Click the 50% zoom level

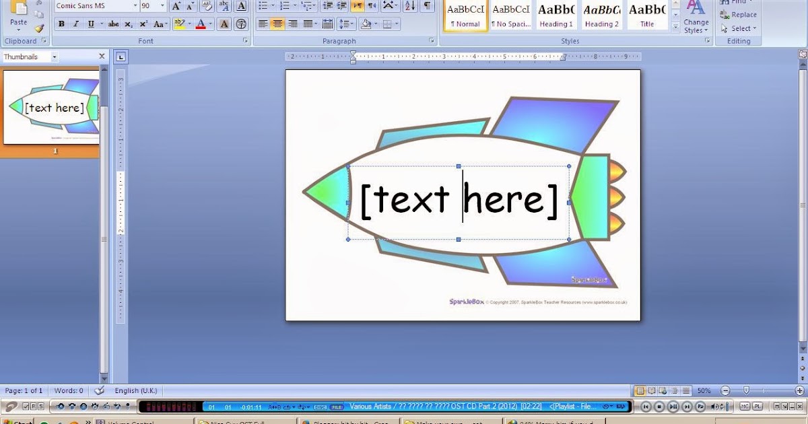pyautogui.click(x=704, y=390)
